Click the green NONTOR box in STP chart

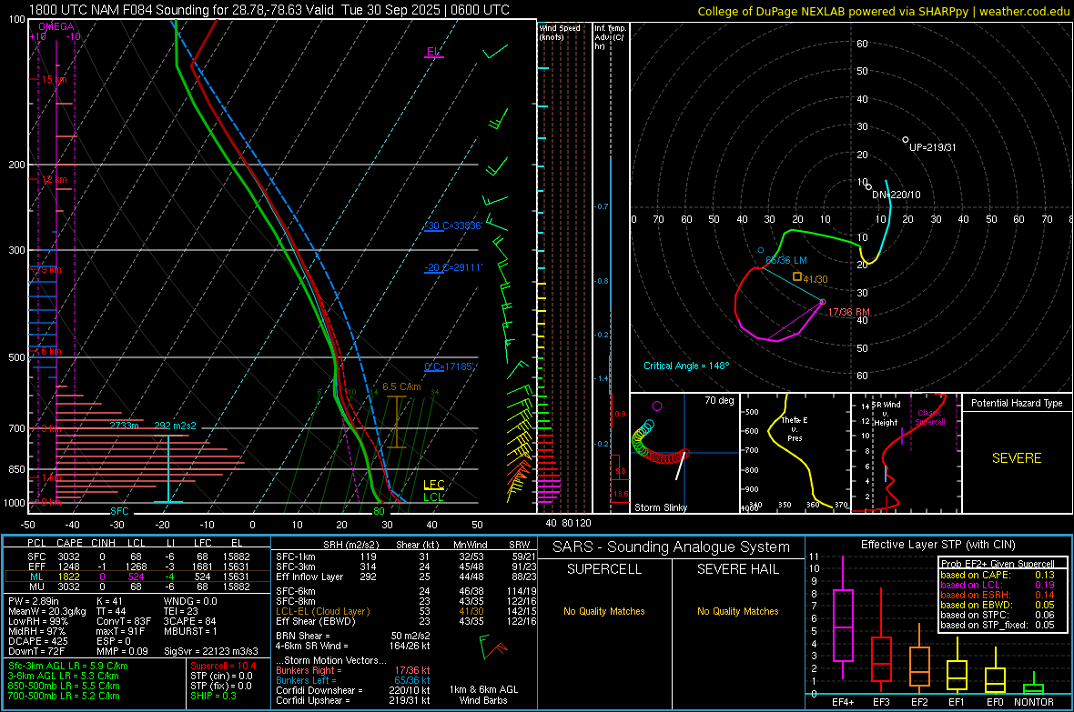pos(1033,688)
